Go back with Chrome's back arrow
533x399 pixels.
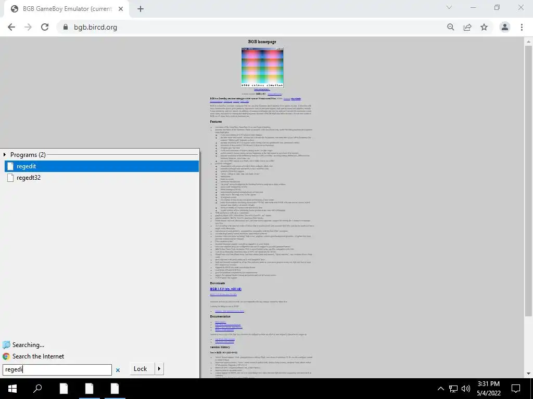click(11, 27)
